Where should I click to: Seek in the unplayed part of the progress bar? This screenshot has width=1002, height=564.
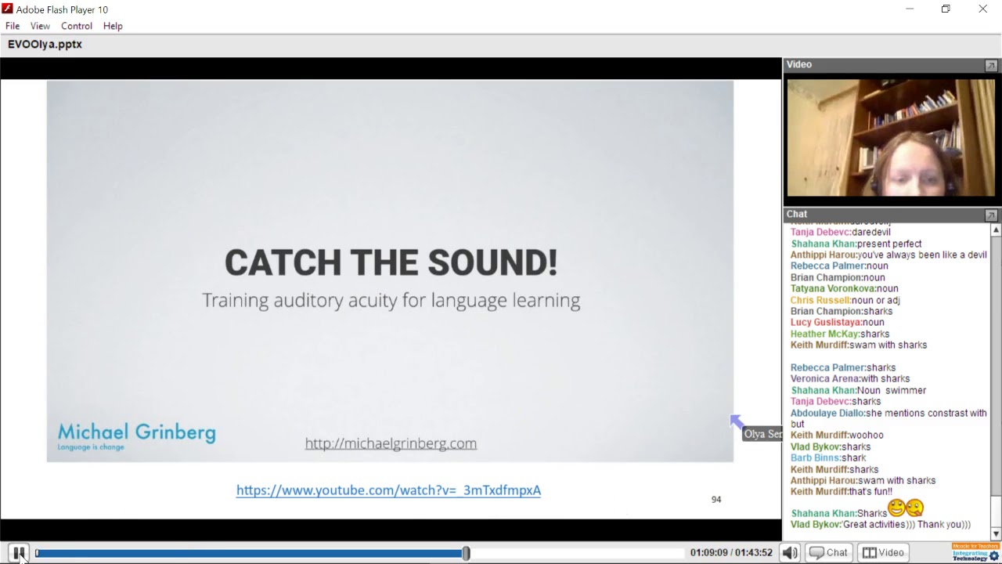(575, 553)
